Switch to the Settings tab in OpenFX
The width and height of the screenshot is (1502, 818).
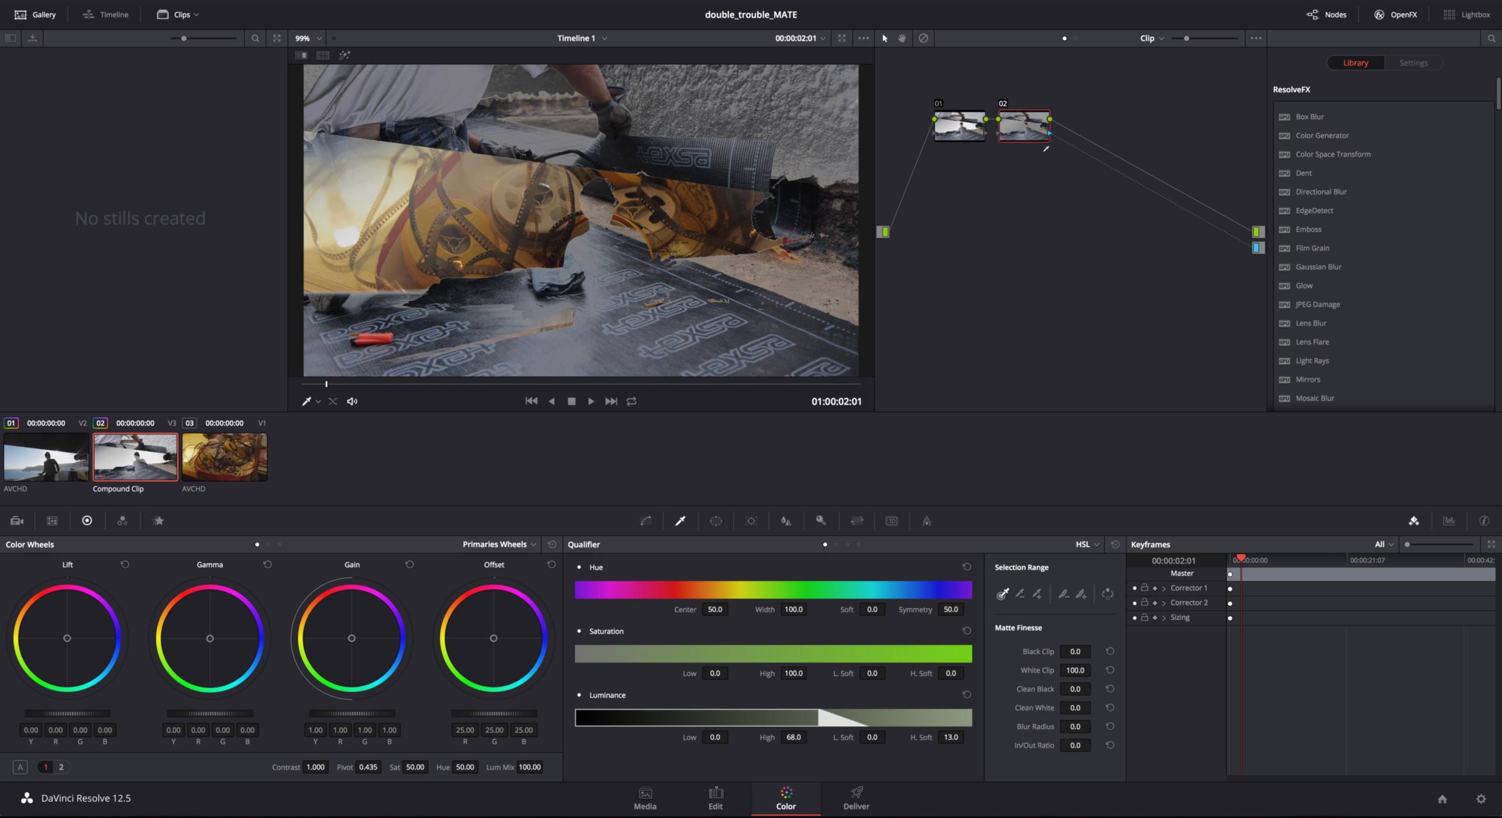(x=1413, y=63)
